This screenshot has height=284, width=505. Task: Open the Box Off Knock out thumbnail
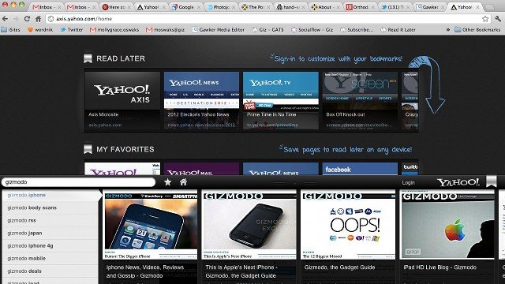pyautogui.click(x=360, y=100)
